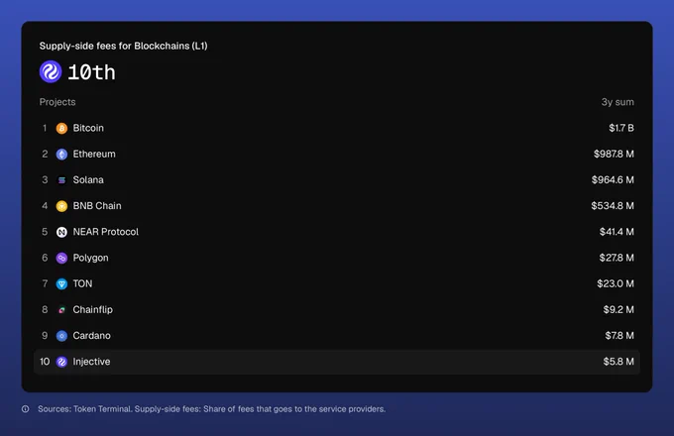Screen dimensions: 674x436
Task: Click the $5.8 M fee value
Action: coord(618,362)
